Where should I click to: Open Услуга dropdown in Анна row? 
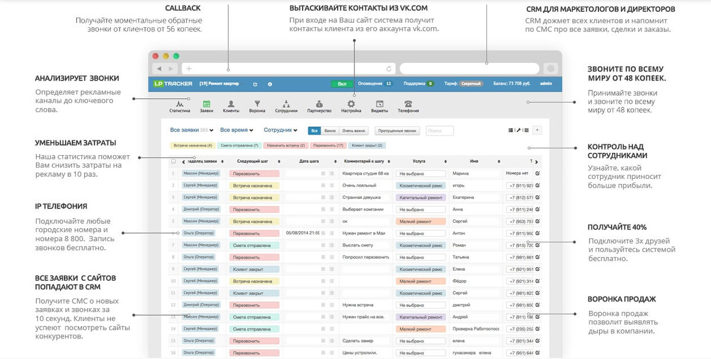[421, 209]
